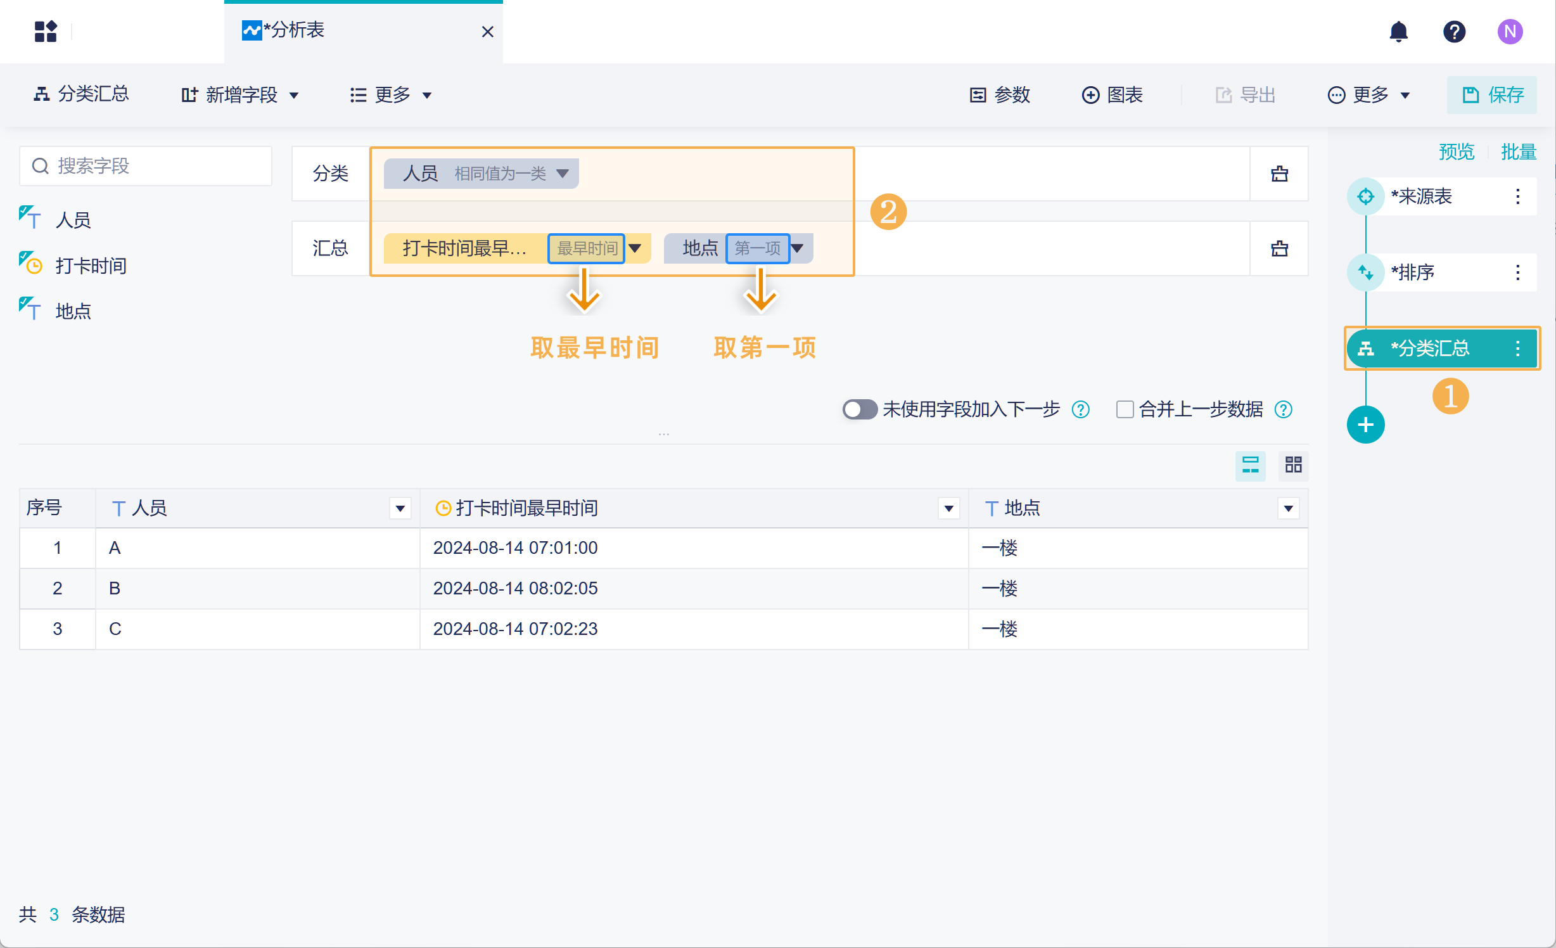Click the 预览 link
1556x948 pixels.
tap(1456, 152)
